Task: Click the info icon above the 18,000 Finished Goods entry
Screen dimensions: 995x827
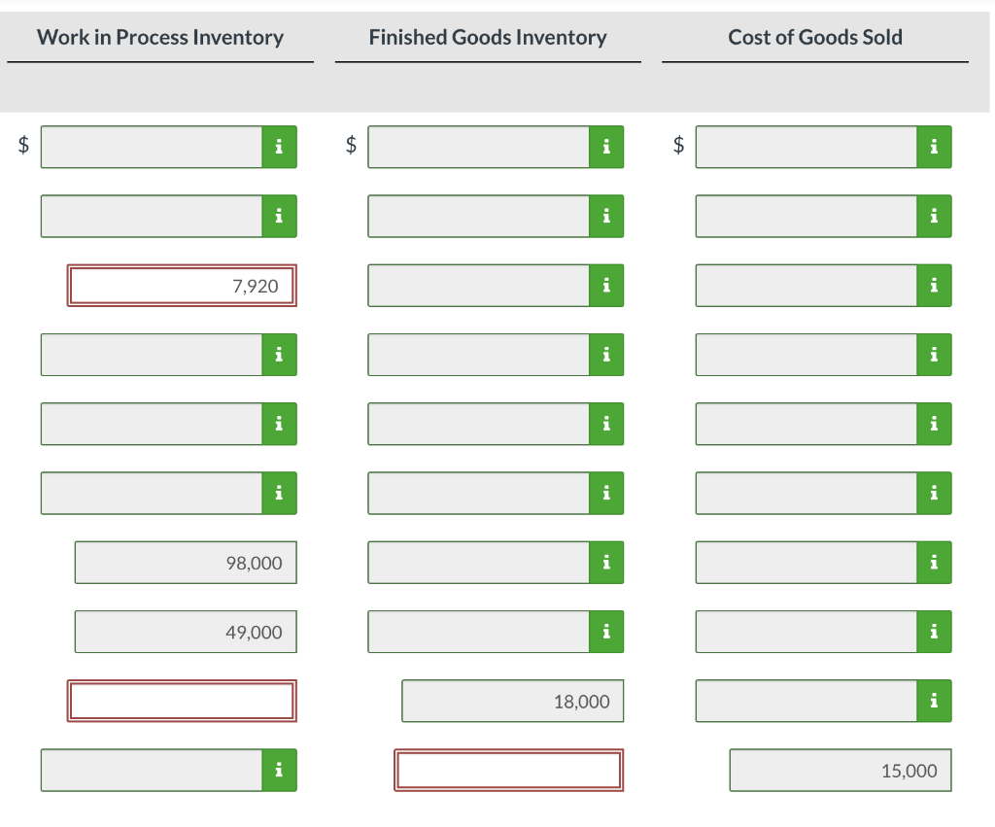Action: pyautogui.click(x=606, y=631)
